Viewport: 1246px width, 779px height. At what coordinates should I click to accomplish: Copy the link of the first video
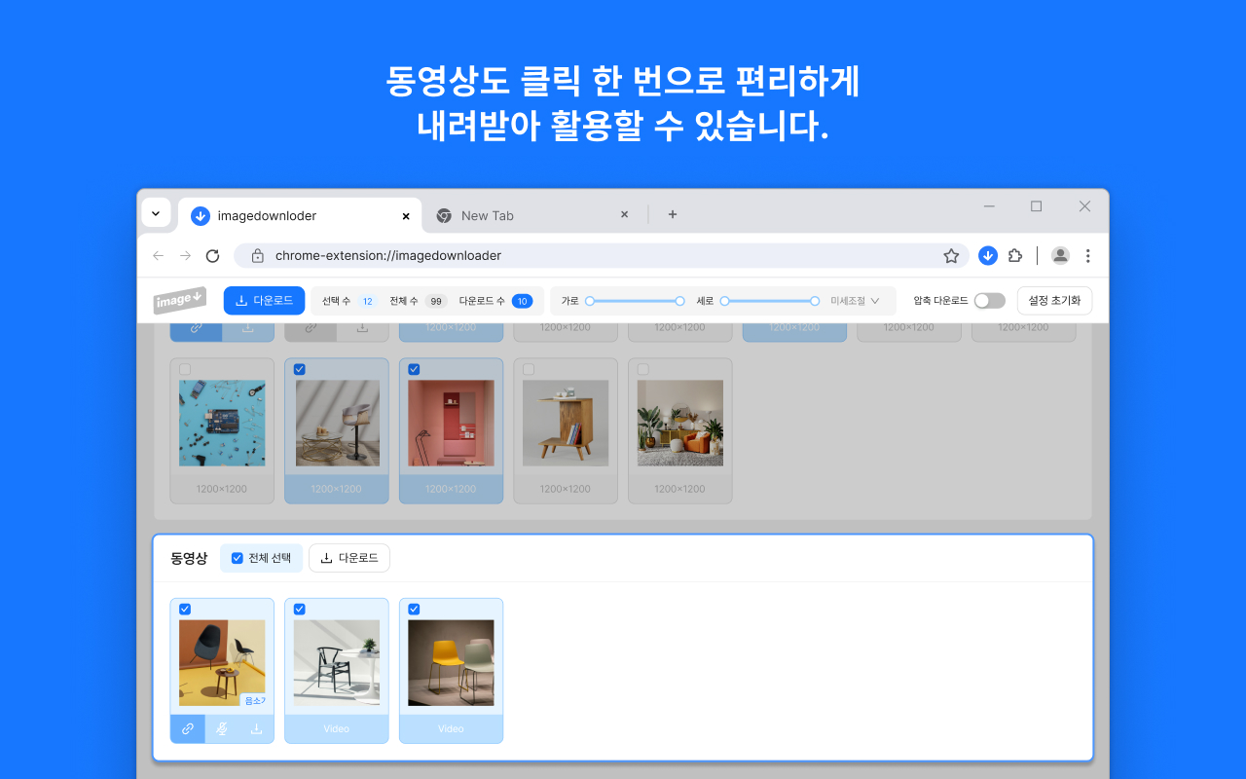(x=187, y=727)
